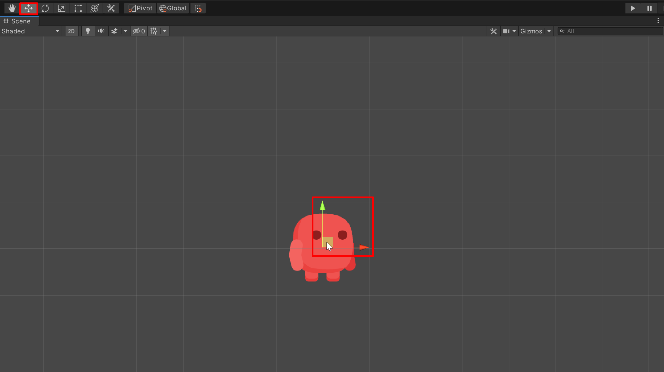Open scene camera settings dropdown

pos(509,31)
